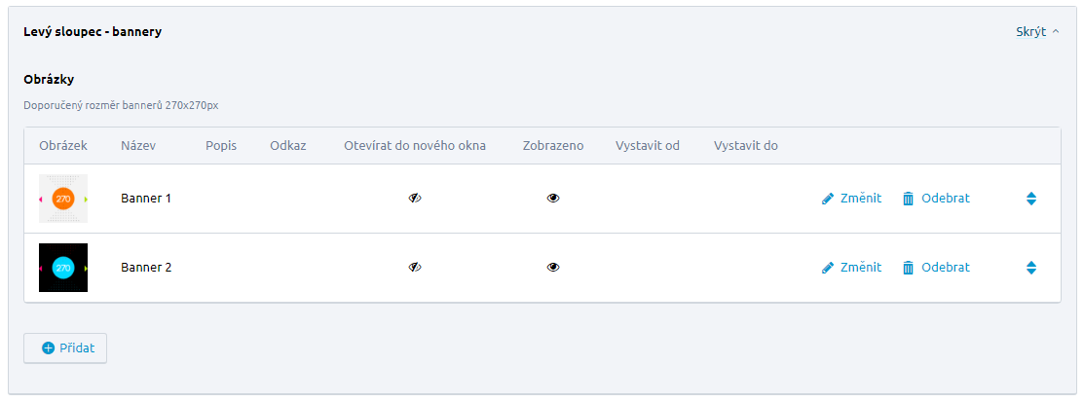Click the Změnit link for Banner 1

click(861, 198)
